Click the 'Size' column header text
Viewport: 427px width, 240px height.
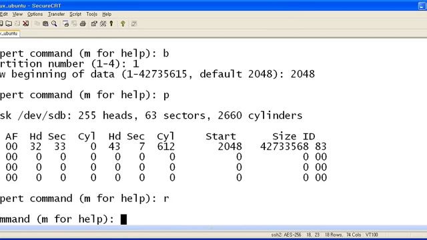click(284, 136)
